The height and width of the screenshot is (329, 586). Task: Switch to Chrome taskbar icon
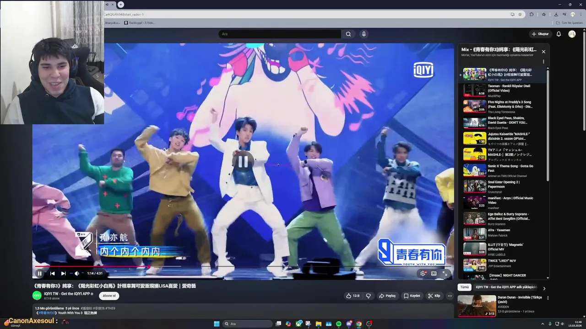point(359,324)
